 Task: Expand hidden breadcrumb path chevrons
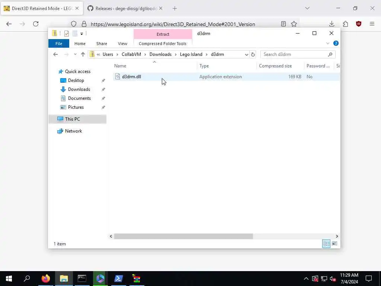(x=98, y=54)
